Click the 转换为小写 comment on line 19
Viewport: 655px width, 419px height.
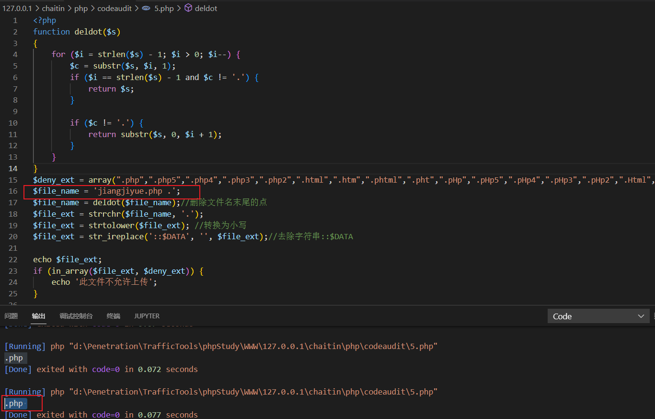(225, 225)
